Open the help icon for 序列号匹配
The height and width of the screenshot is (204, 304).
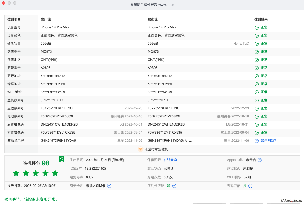(x=174, y=186)
